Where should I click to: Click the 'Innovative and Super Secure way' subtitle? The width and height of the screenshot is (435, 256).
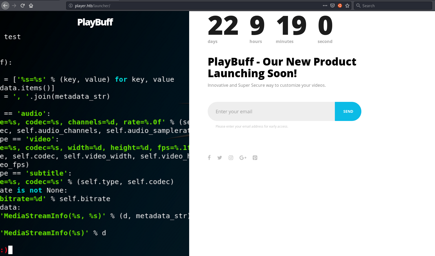(x=267, y=85)
